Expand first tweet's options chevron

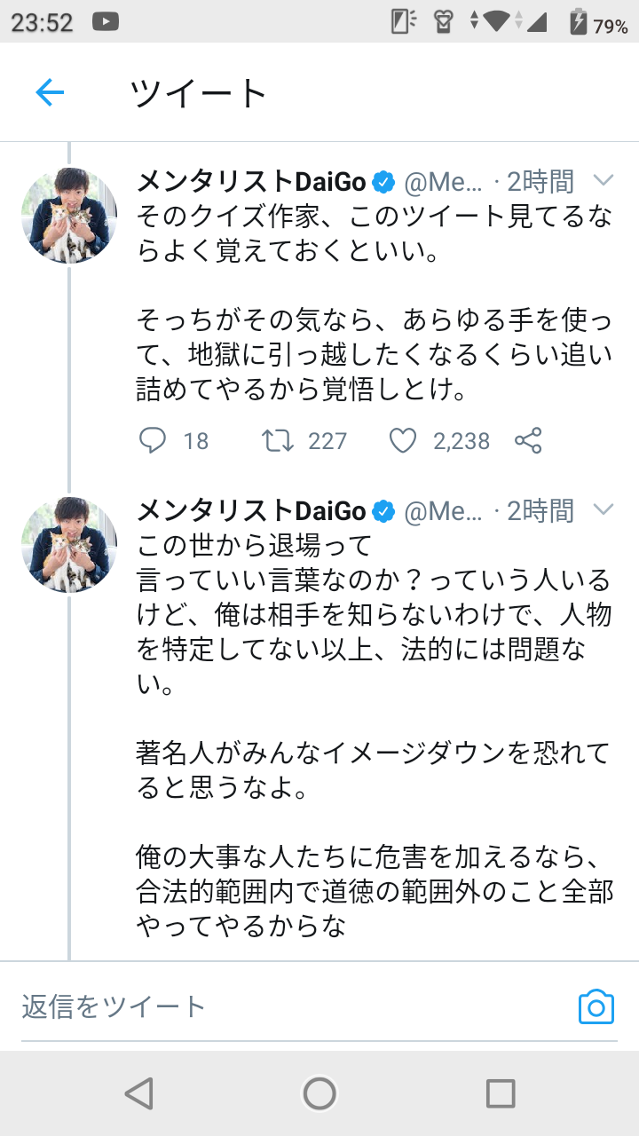603,181
